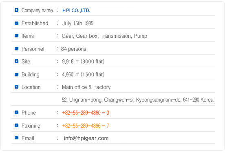This screenshot has width=225, height=154.
Task: Open the HPI CO.,LTD. company name link
Action: [76, 11]
